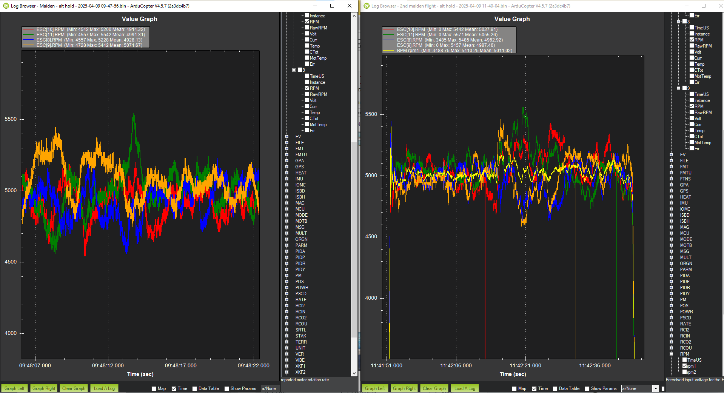The image size is (724, 393).
Task: Uncheck RPM under node 9 in left panel
Action: [x=308, y=88]
